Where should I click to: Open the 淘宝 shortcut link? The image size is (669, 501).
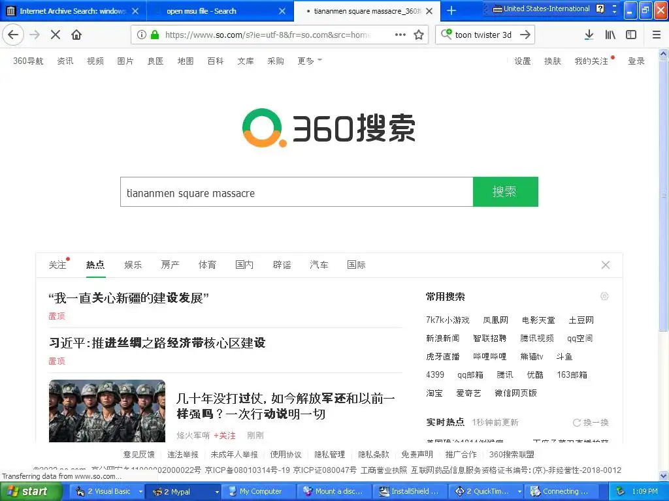tap(434, 393)
